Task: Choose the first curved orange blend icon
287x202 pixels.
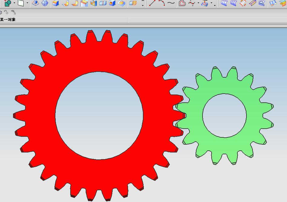Action: coord(65,3)
